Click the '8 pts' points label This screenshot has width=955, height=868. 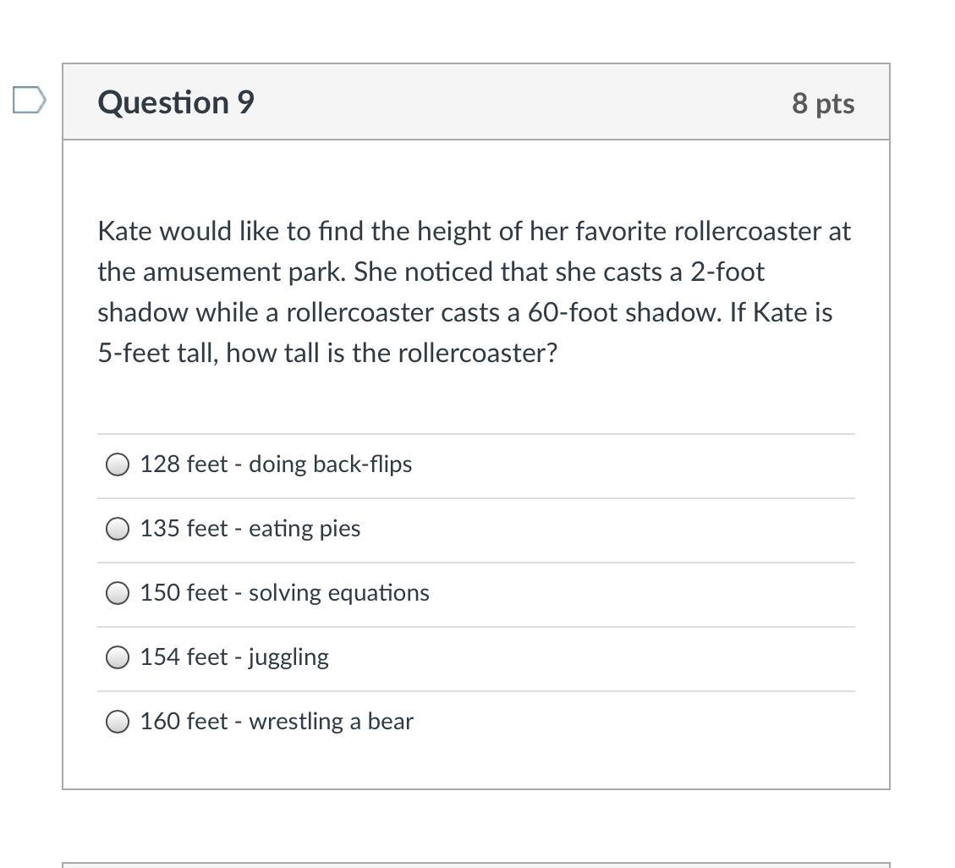pyautogui.click(x=822, y=103)
